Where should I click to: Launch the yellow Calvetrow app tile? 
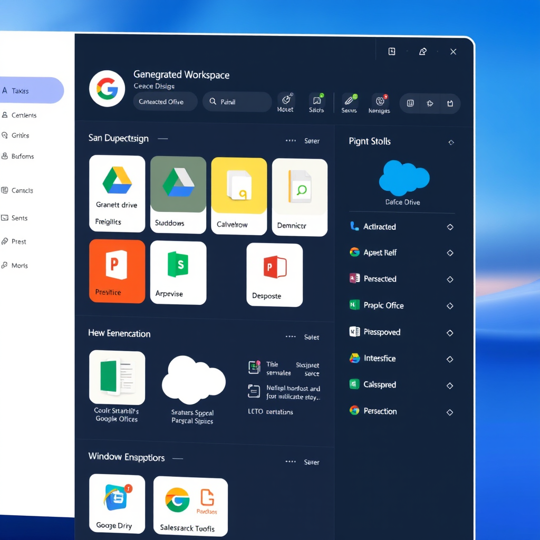click(x=239, y=195)
